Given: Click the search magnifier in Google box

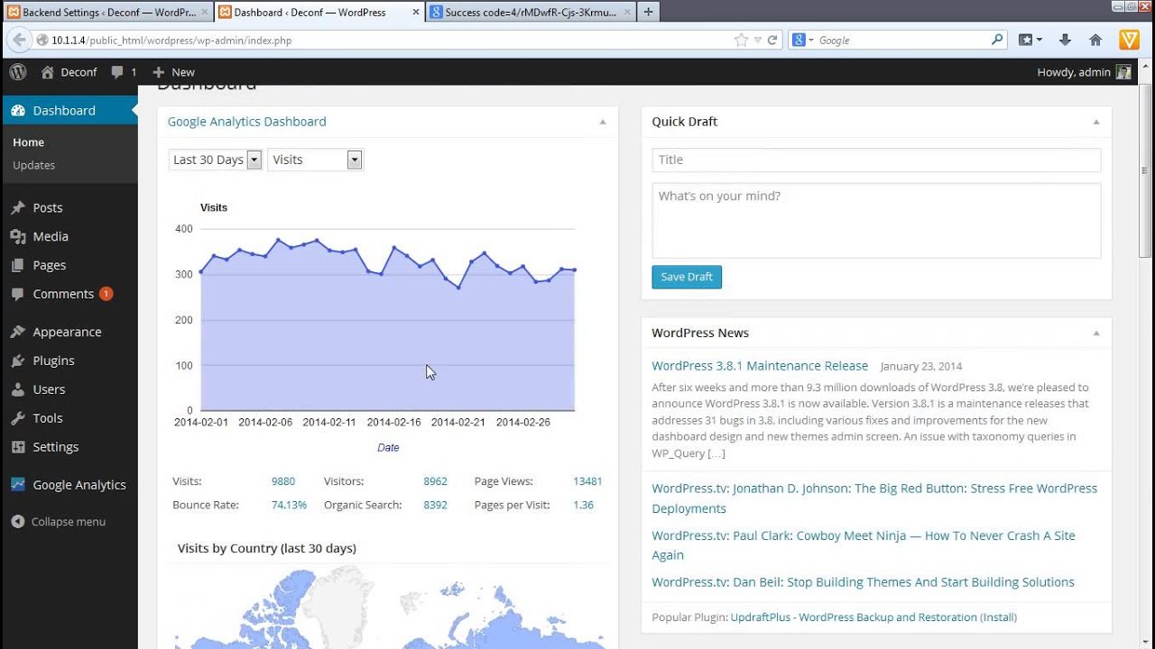Looking at the screenshot, I should [x=997, y=40].
